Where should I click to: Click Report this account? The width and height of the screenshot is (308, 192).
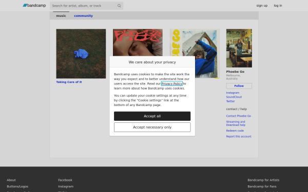(239, 137)
